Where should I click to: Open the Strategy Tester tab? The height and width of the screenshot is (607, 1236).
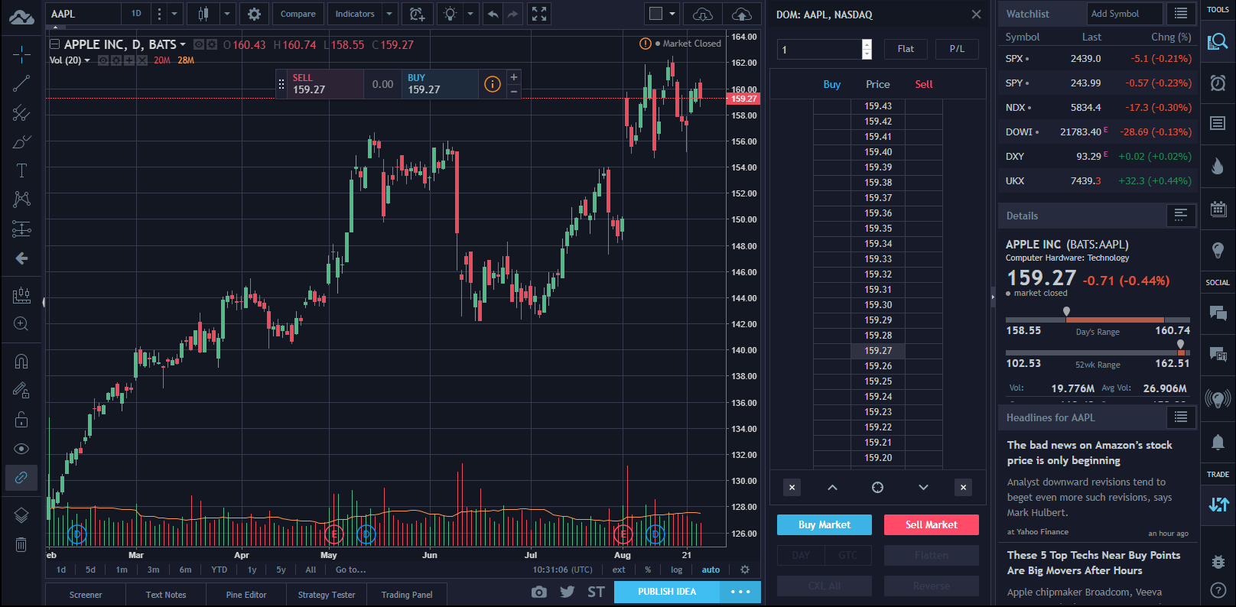tap(327, 595)
